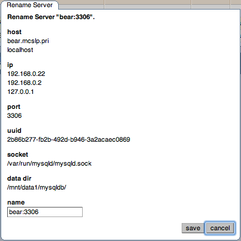241x241 pixels.
Task: Click the uuid label
Action: pyautogui.click(x=14, y=130)
